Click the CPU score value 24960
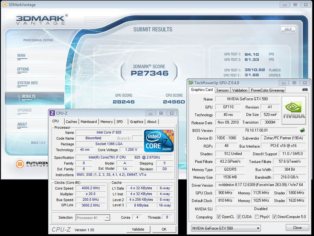This screenshot has width=314, height=236. pyautogui.click(x=174, y=102)
